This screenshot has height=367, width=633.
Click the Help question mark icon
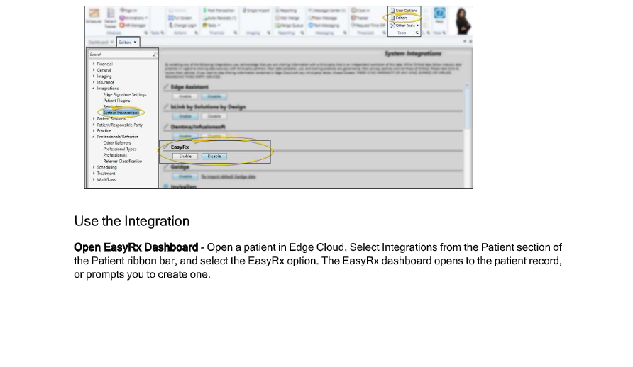click(440, 14)
